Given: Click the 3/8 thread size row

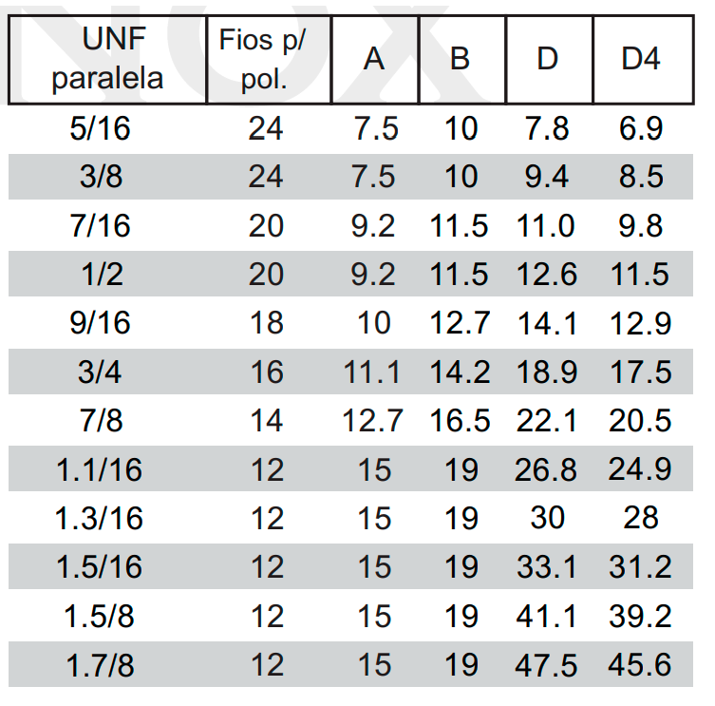Looking at the screenshot, I should pyautogui.click(x=350, y=177).
